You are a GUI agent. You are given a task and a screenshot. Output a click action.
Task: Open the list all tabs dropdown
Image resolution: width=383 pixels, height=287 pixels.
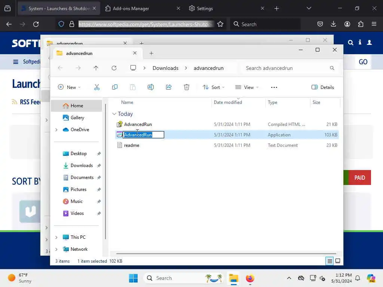(309, 8)
